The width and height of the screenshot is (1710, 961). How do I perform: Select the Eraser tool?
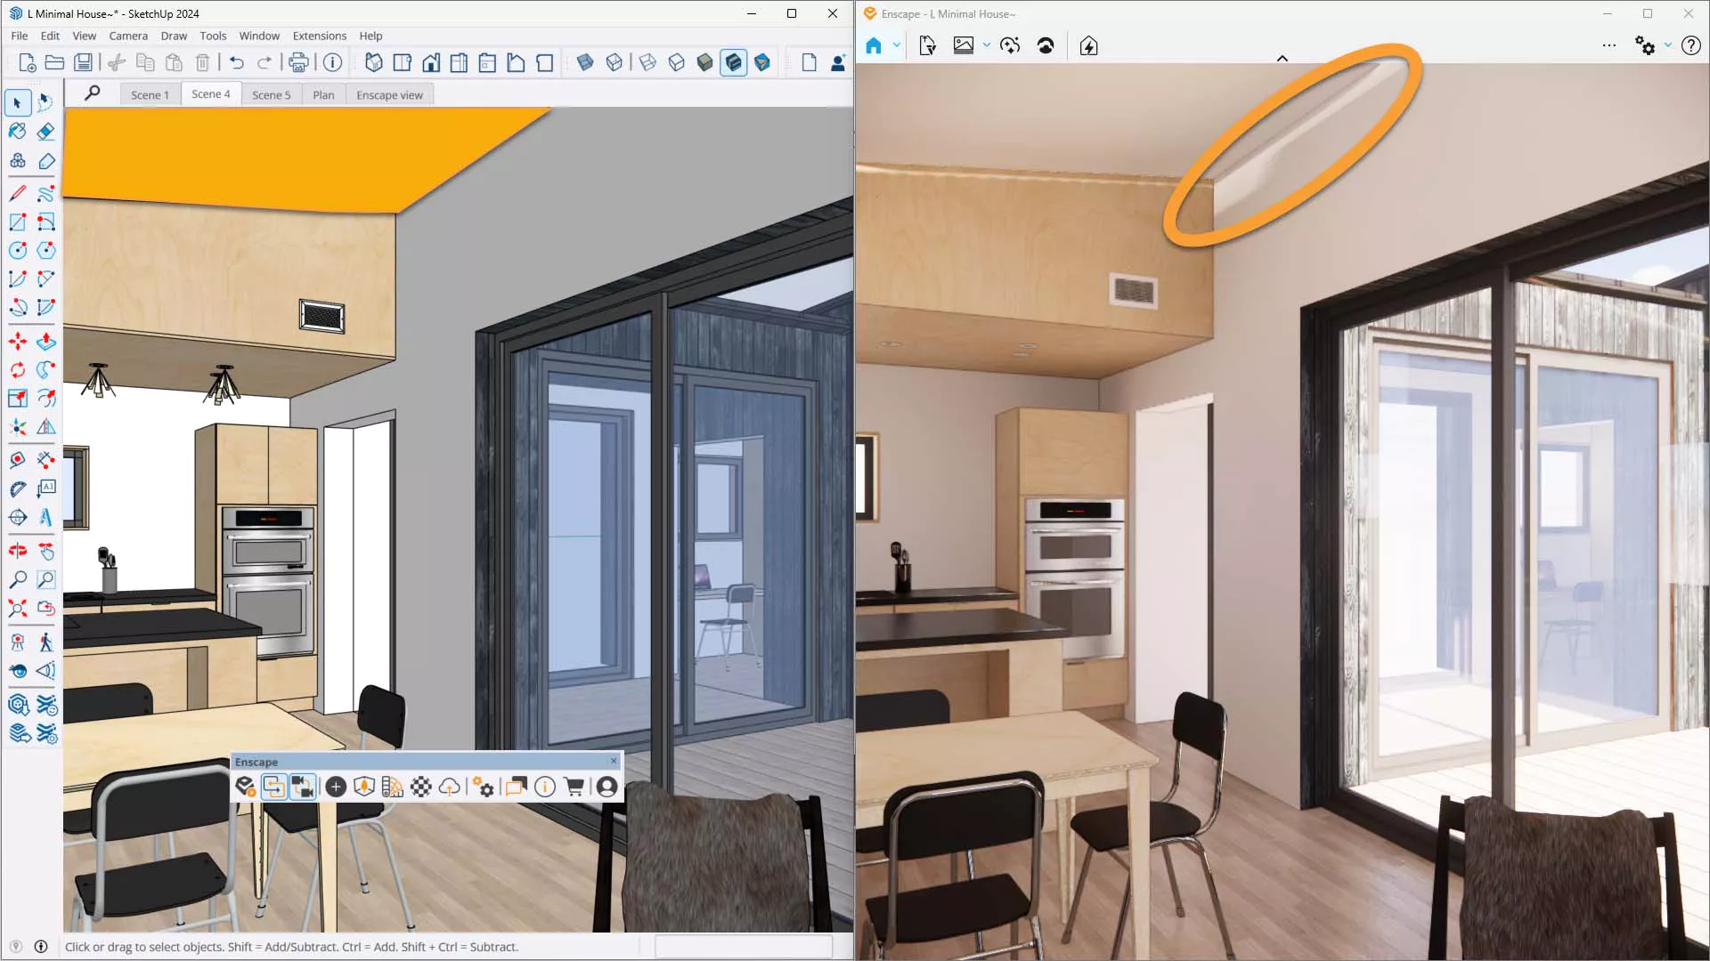[x=46, y=132]
